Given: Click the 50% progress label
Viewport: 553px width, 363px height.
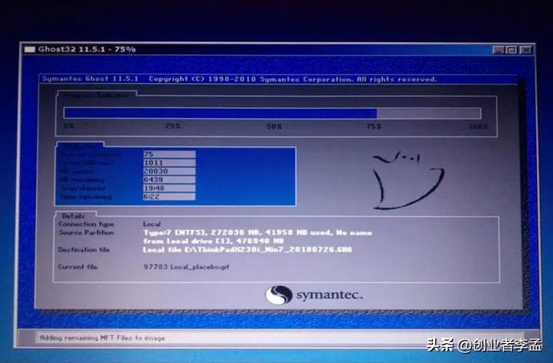Looking at the screenshot, I should (x=273, y=126).
